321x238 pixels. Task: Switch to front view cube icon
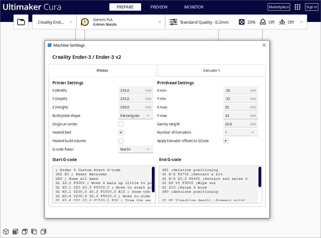tap(15, 232)
